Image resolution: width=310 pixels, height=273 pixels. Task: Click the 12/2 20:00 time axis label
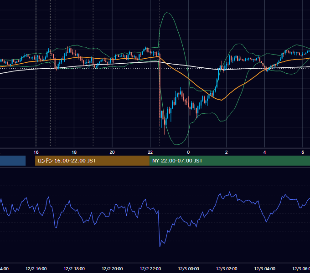[112, 268]
